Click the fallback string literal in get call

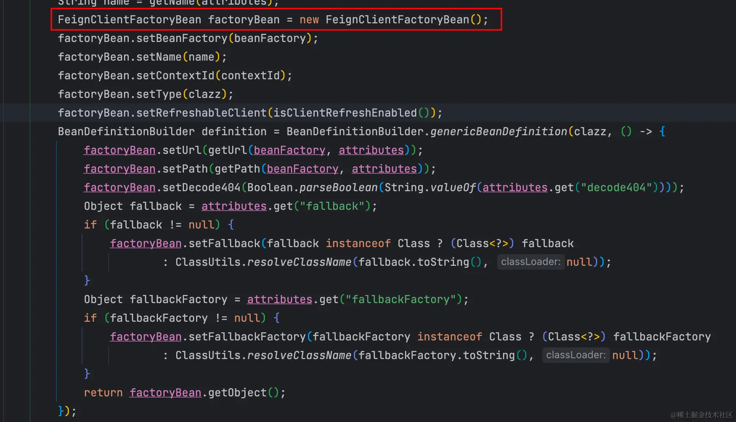(333, 206)
